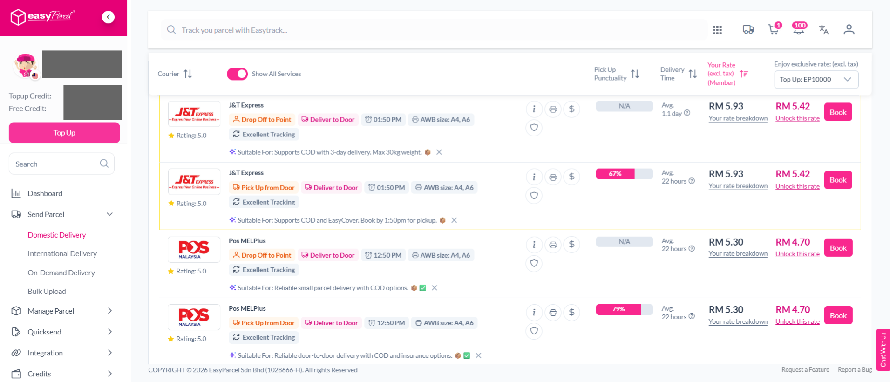
Task: Open the language translation selector
Action: [824, 30]
